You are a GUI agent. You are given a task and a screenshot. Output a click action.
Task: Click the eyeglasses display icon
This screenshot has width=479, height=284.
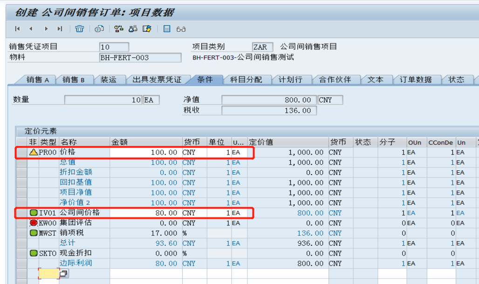click(181, 29)
